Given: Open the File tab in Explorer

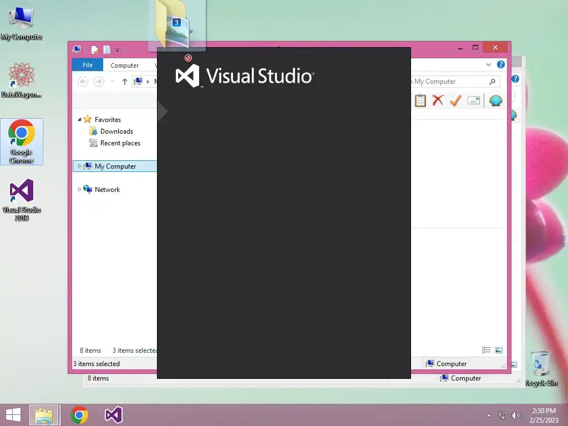Looking at the screenshot, I should tap(88, 65).
